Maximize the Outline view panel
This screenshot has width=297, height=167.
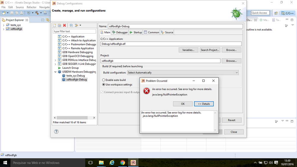pos(292,20)
